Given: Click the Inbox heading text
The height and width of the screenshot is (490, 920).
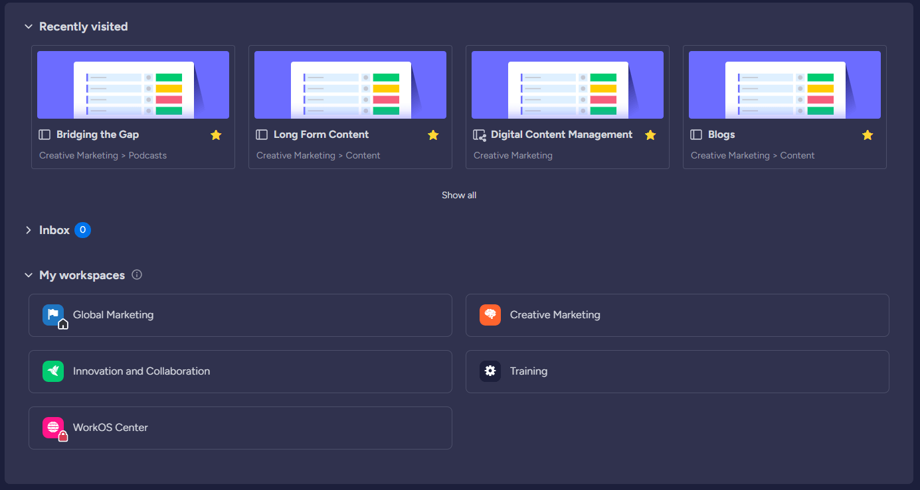Looking at the screenshot, I should pyautogui.click(x=54, y=230).
